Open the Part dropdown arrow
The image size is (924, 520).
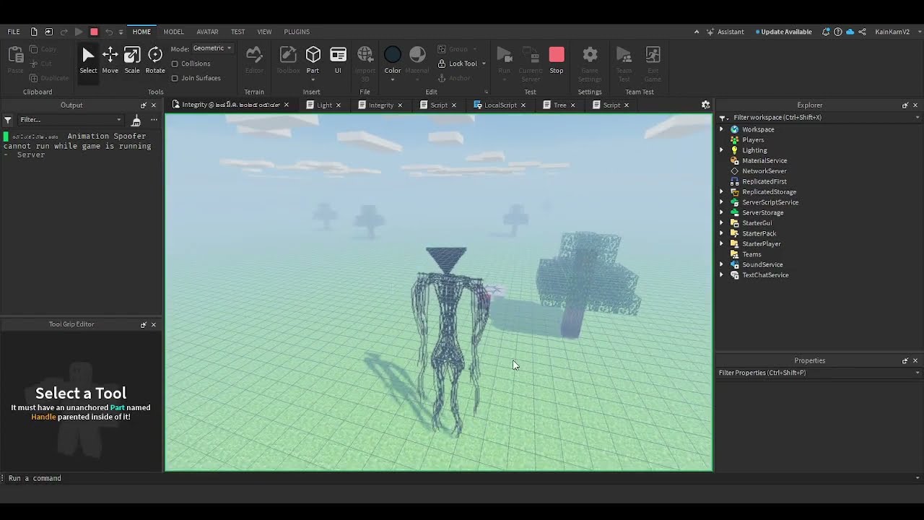313,79
